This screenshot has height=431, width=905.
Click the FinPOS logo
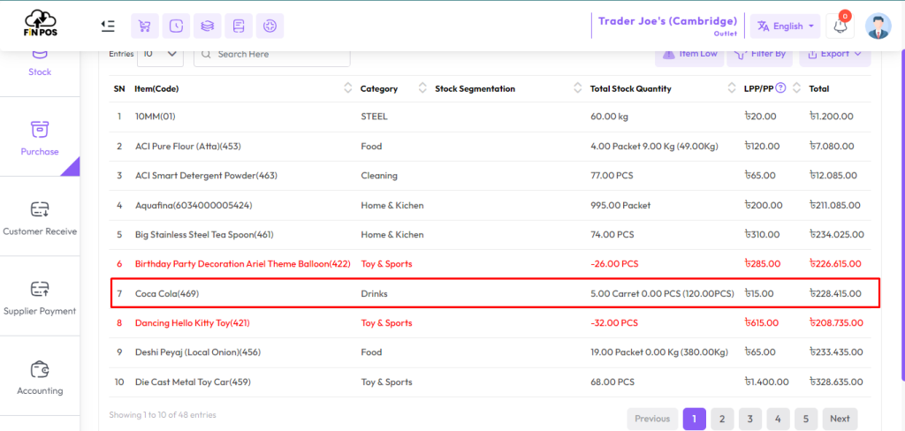click(41, 23)
